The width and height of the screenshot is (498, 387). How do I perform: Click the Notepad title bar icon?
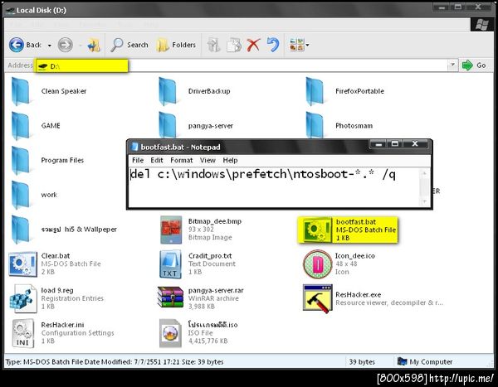tap(134, 147)
